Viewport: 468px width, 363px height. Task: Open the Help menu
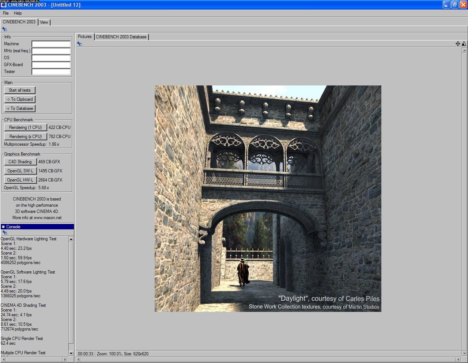pos(18,13)
